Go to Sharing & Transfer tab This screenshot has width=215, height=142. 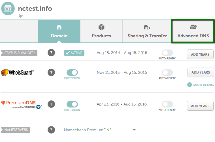coord(147,31)
